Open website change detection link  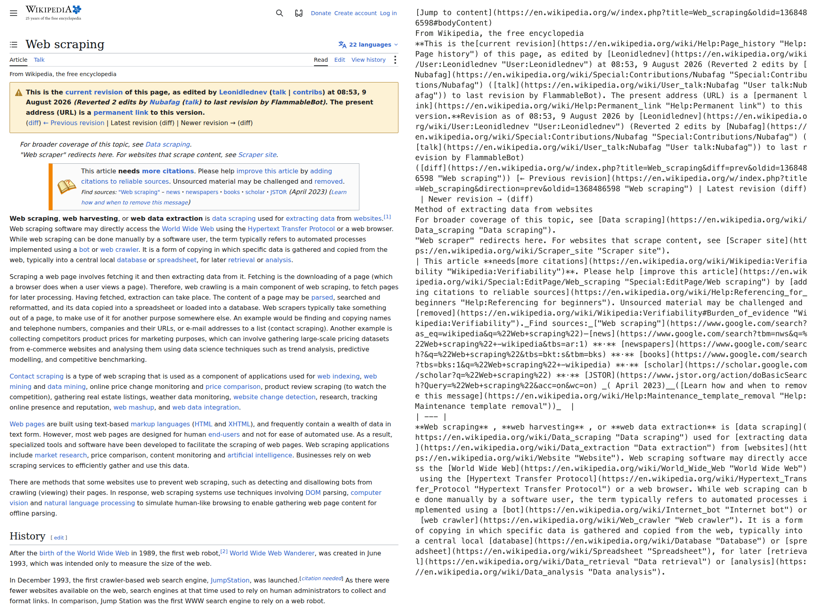pyautogui.click(x=275, y=397)
